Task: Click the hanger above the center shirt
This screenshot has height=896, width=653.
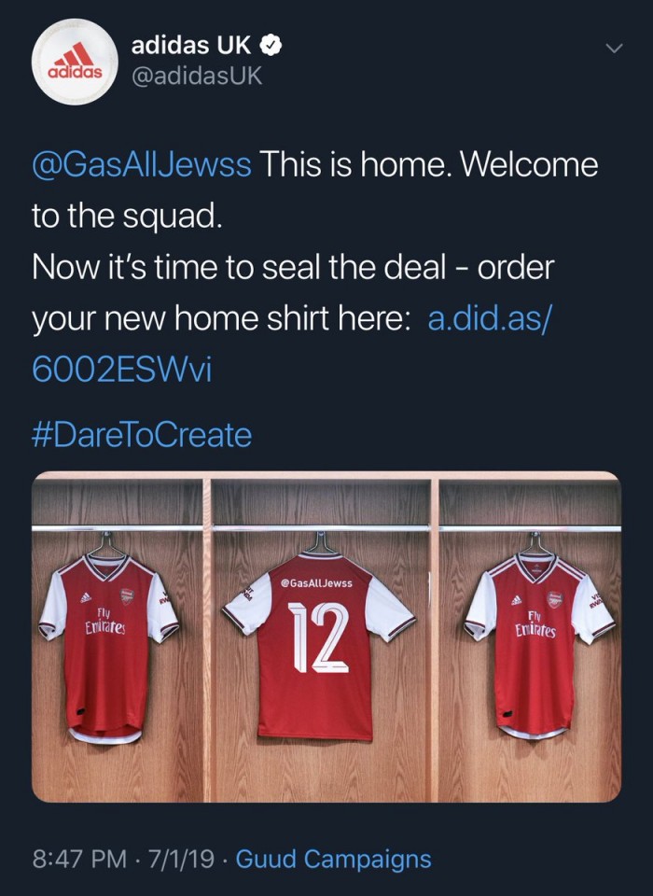Action: [x=321, y=542]
